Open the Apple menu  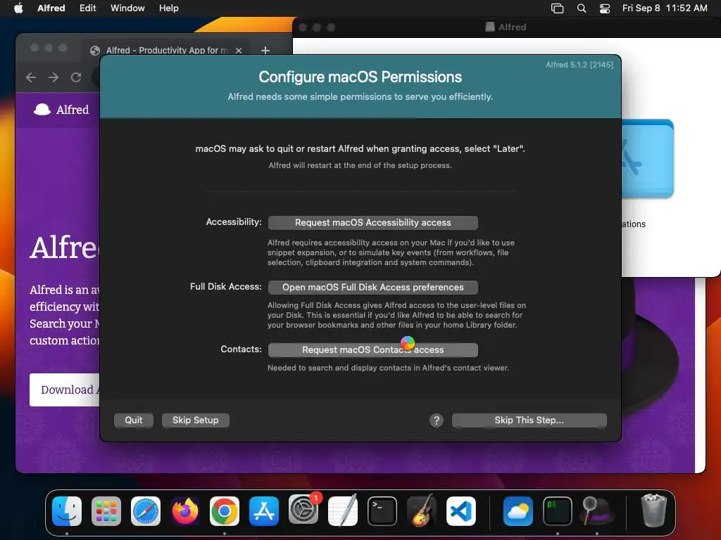[x=18, y=8]
